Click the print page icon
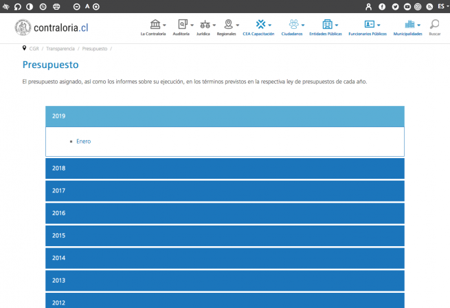 pos(56,6)
